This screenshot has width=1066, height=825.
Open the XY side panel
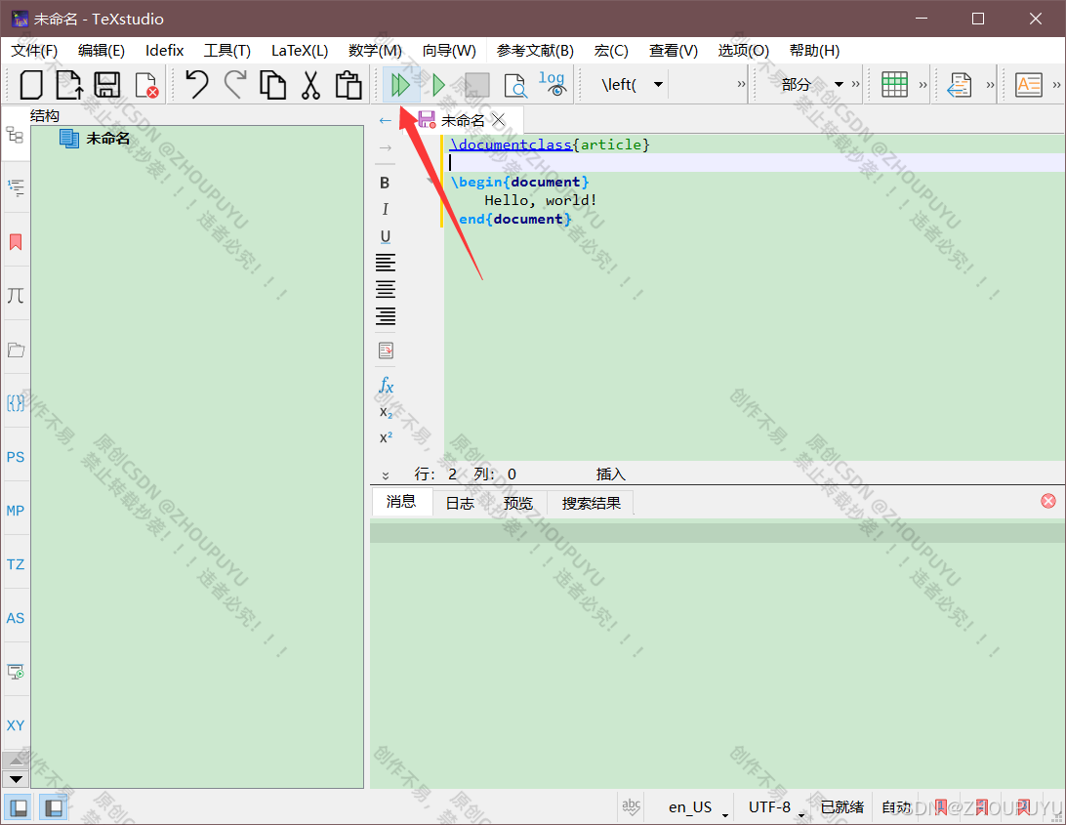[16, 725]
